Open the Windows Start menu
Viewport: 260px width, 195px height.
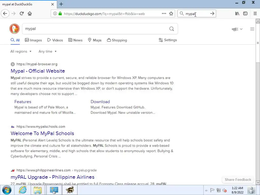tap(7, 190)
